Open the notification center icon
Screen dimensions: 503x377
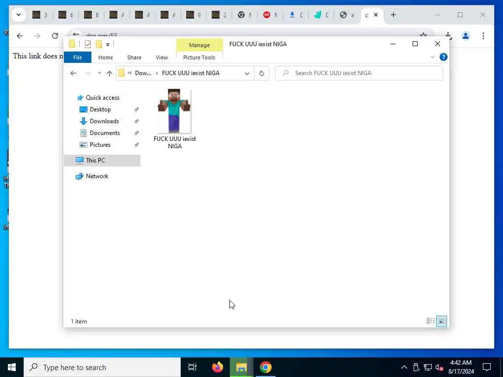point(487,367)
